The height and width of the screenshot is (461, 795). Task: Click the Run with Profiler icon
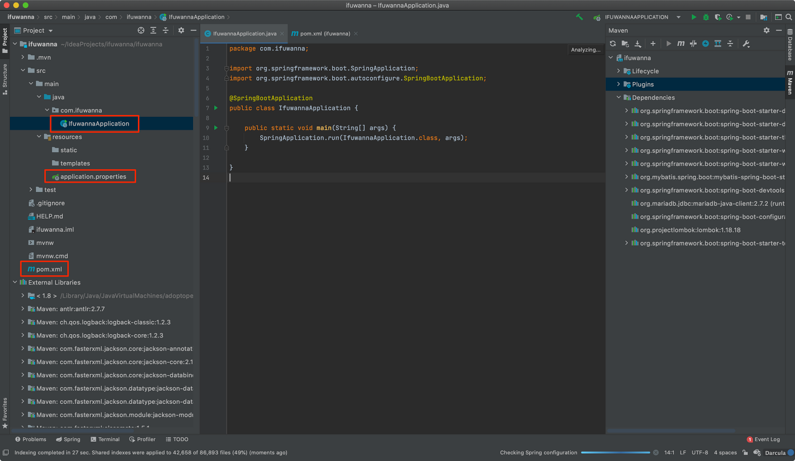pos(729,17)
